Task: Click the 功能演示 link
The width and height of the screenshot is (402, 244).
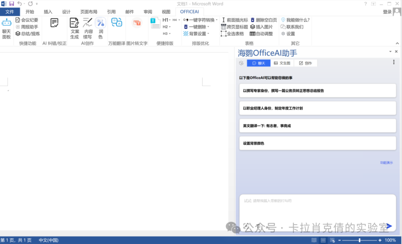Action: click(x=387, y=162)
